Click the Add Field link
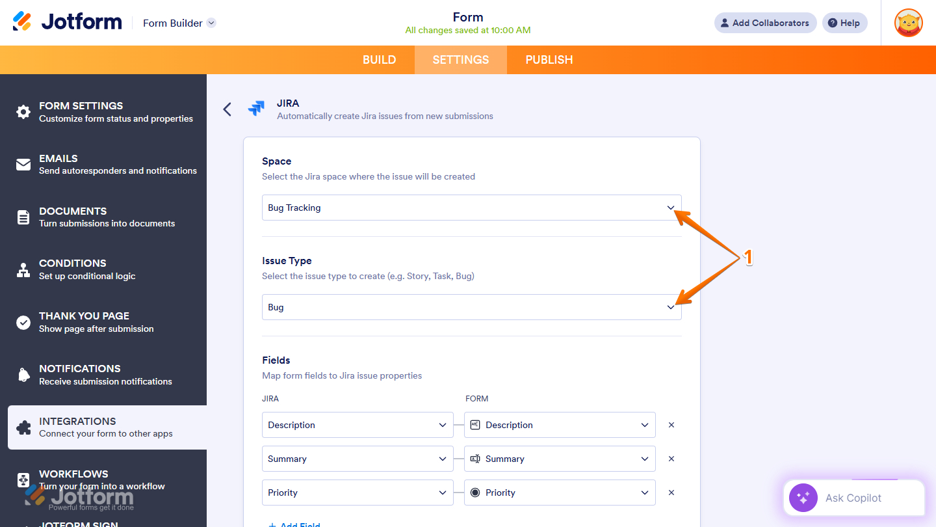Image resolution: width=936 pixels, height=527 pixels. point(294,524)
